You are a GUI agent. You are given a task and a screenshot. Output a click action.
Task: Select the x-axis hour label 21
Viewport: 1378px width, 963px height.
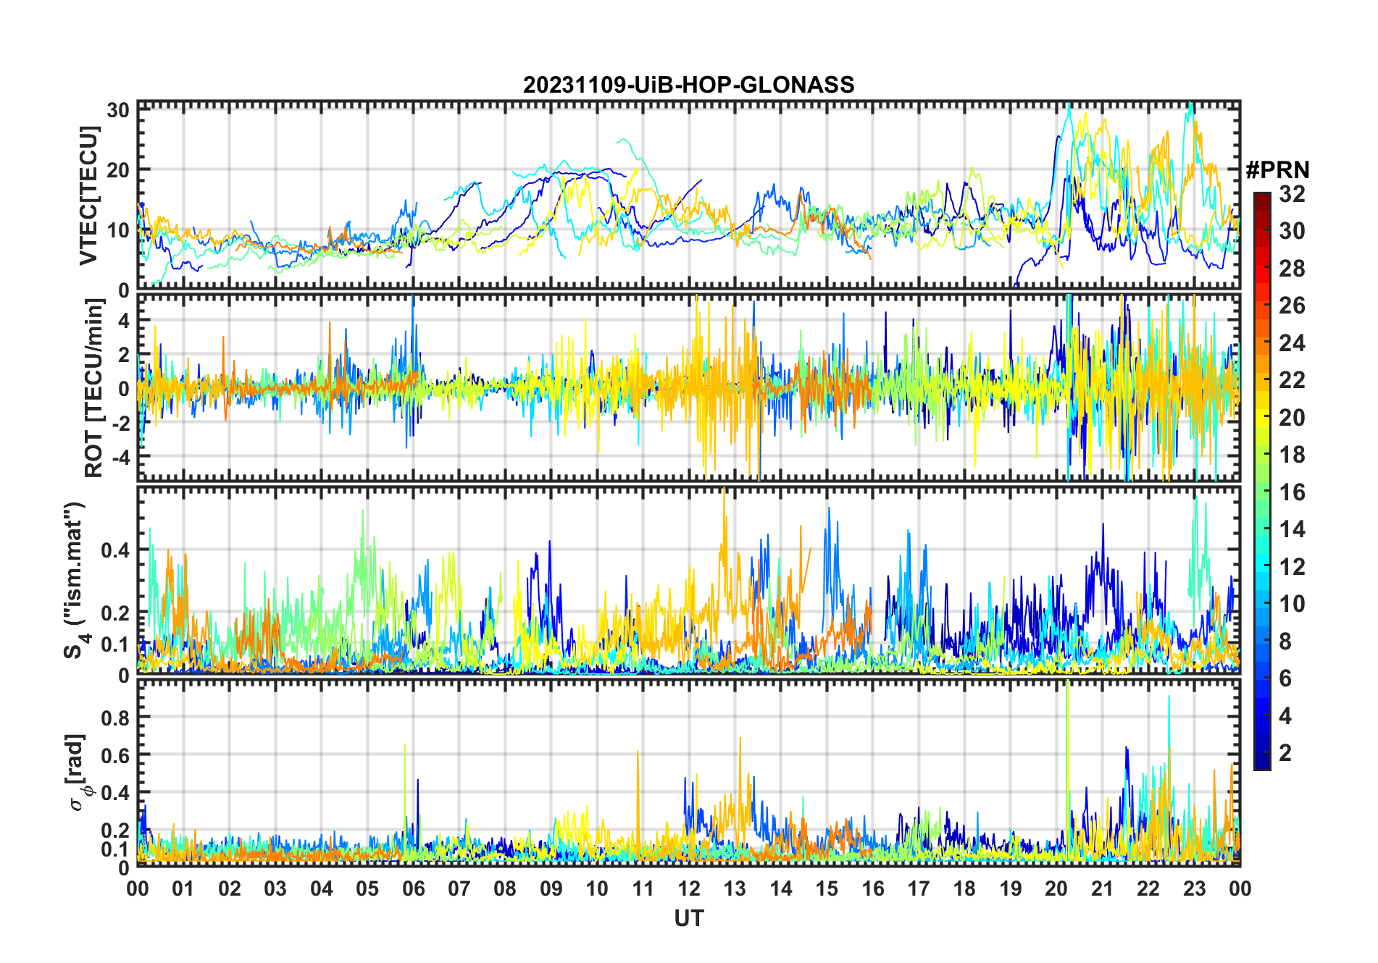coord(1102,888)
